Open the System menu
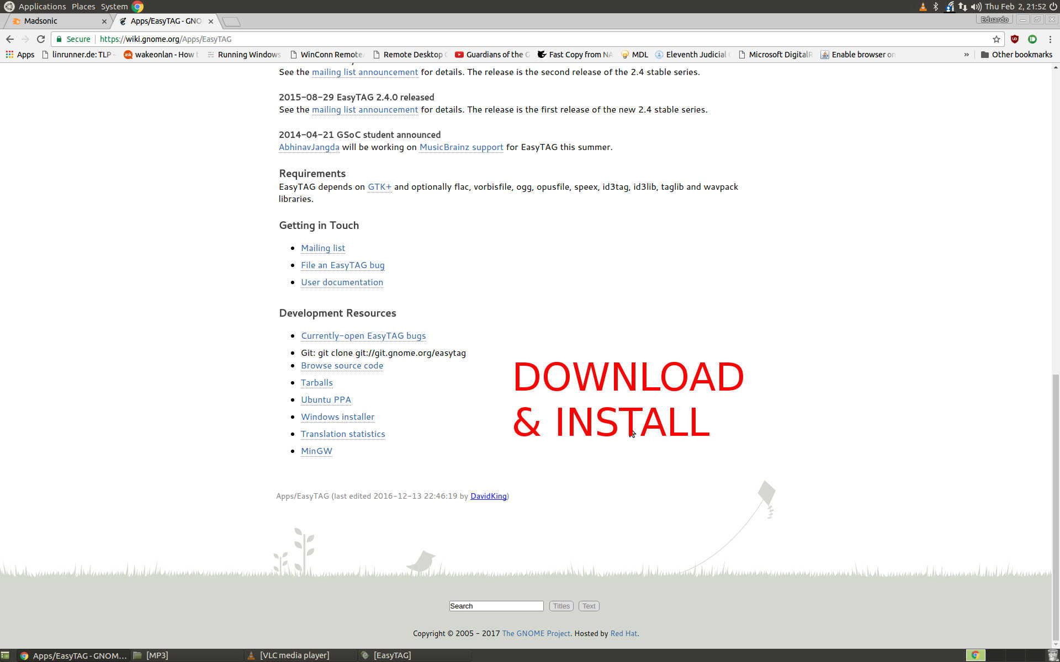1060x662 pixels. point(114,7)
